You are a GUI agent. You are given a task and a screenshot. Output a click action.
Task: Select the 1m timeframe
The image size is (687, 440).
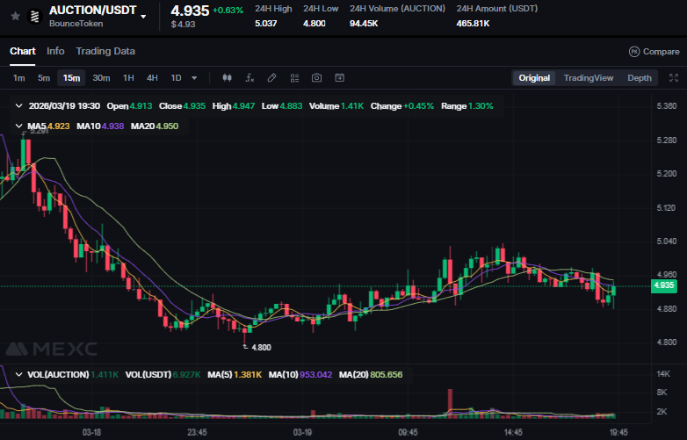click(x=18, y=78)
